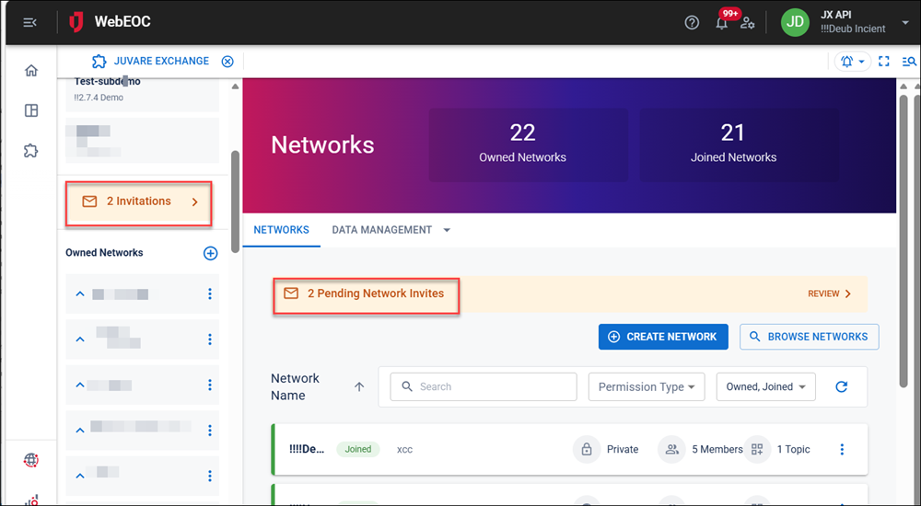The width and height of the screenshot is (921, 506).
Task: Click the 21 Joined Networks card
Action: coord(739,144)
